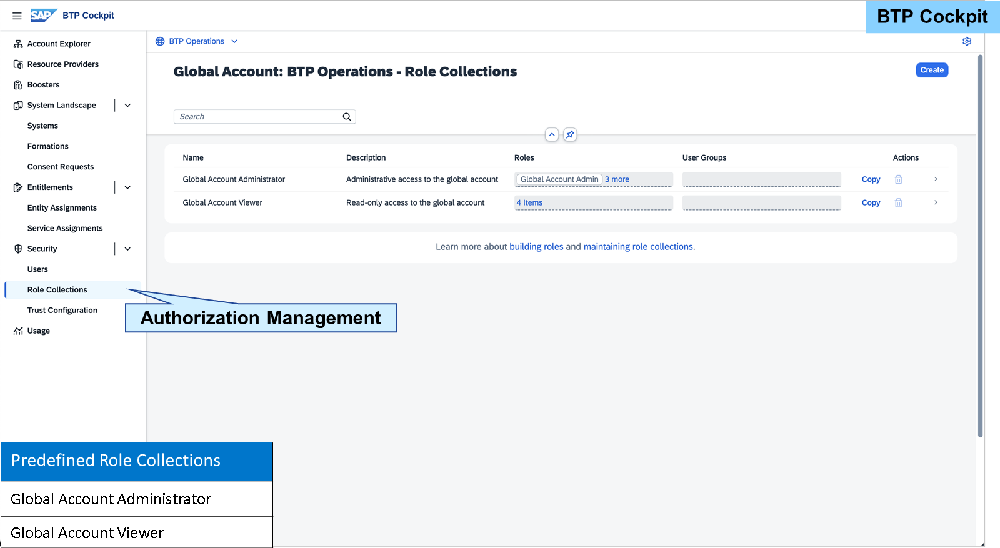Click the search magnifier icon
The width and height of the screenshot is (1000, 548).
click(347, 117)
